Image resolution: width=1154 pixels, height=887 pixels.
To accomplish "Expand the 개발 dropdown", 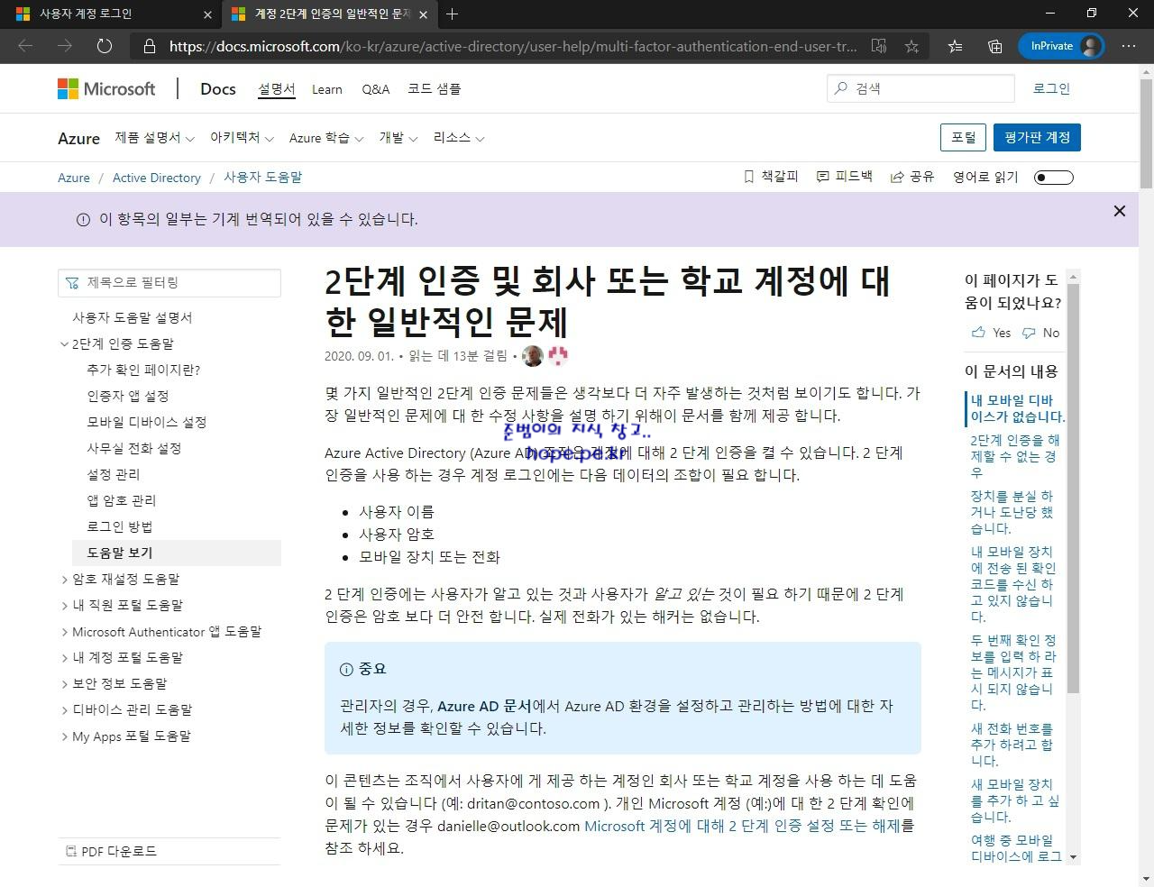I will (398, 138).
